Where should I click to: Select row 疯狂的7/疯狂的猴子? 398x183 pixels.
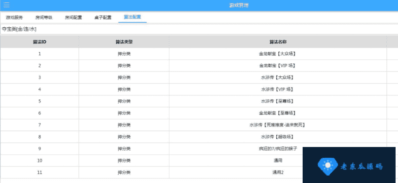click(199, 148)
